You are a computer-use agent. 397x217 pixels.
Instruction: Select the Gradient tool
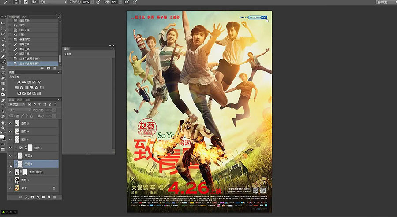tap(3, 83)
